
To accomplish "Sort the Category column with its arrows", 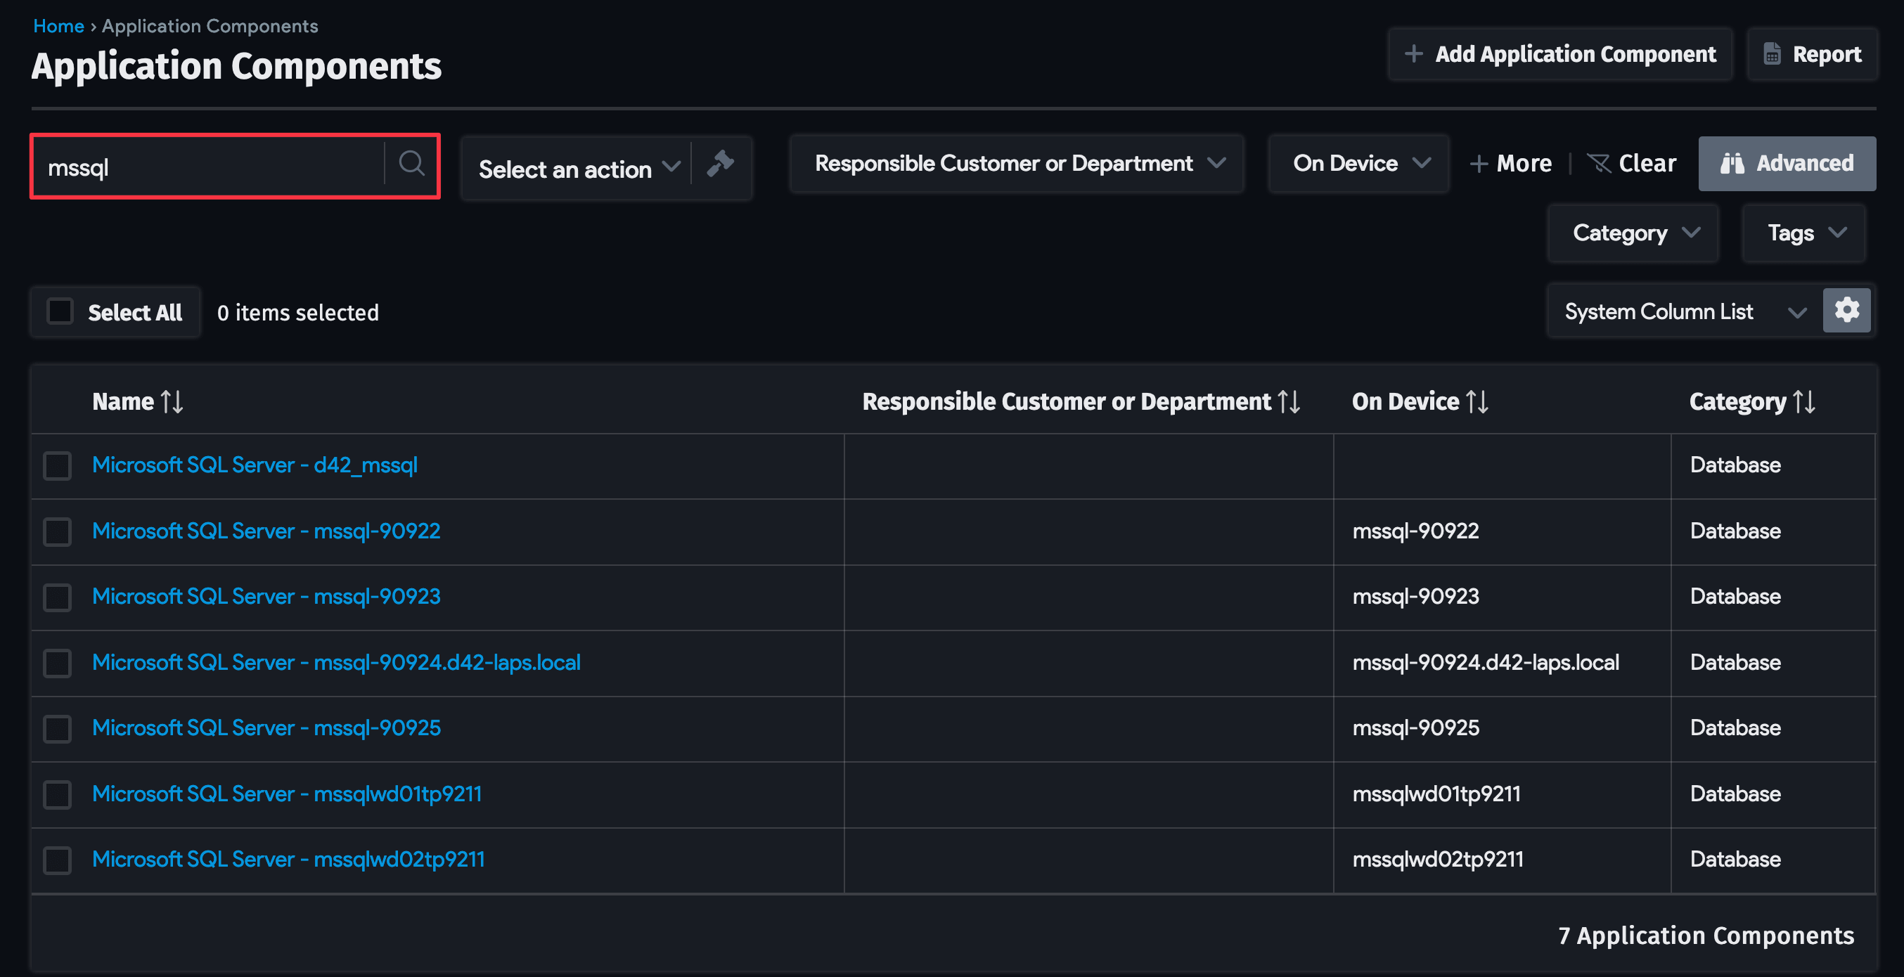I will 1805,401.
